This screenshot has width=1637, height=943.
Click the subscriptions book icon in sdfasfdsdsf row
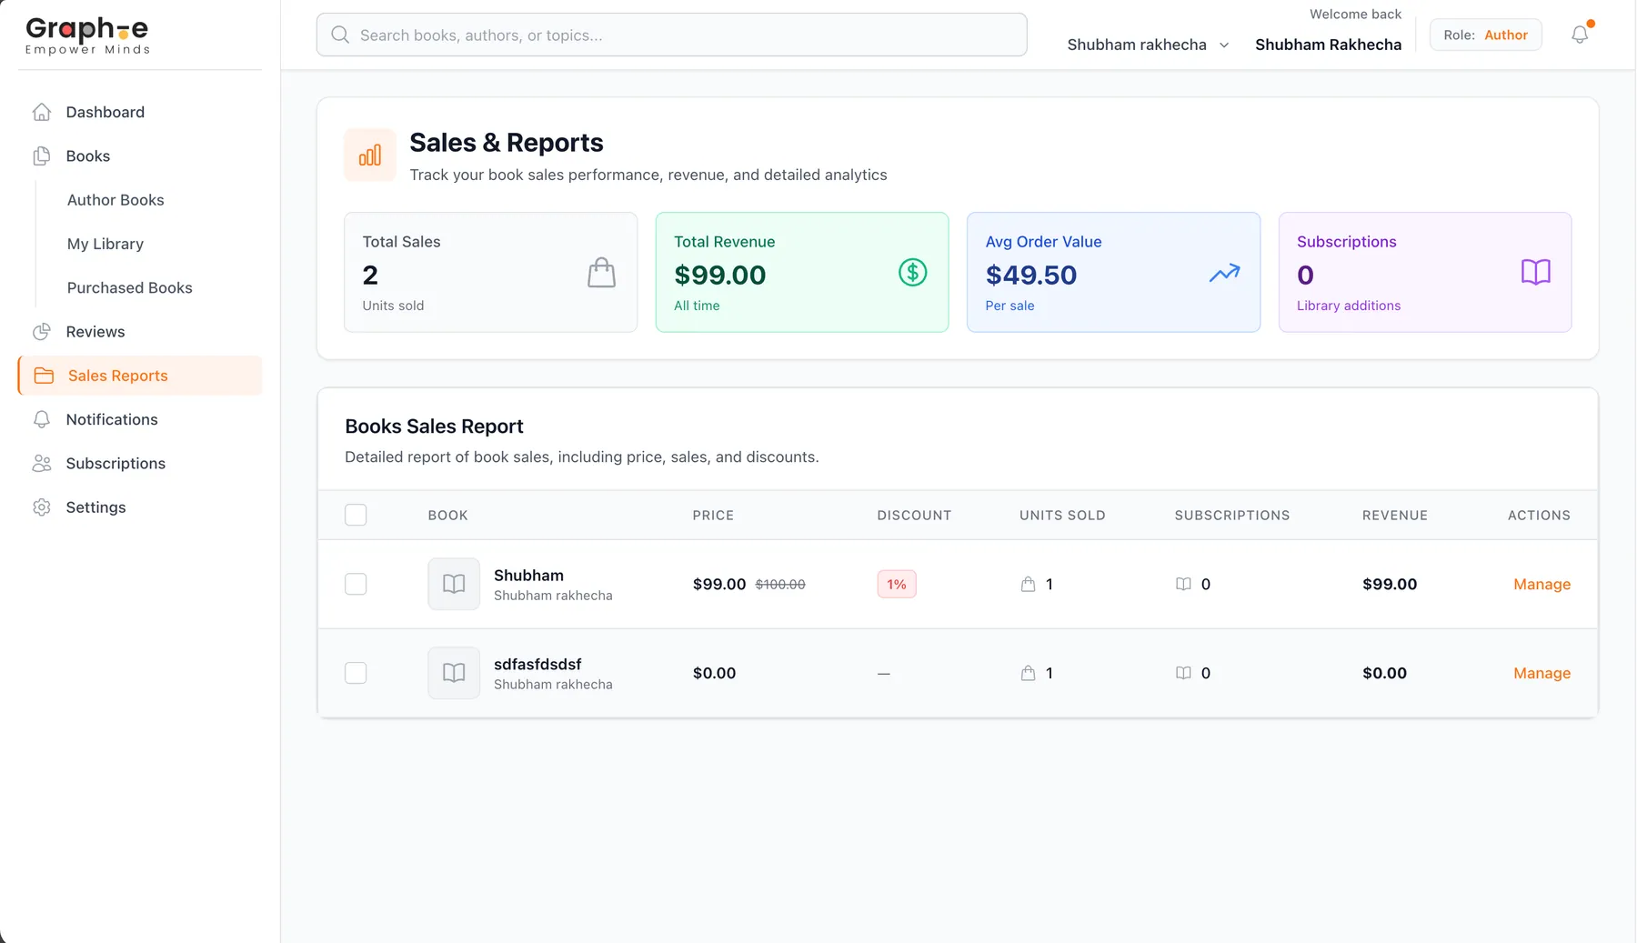(1183, 673)
